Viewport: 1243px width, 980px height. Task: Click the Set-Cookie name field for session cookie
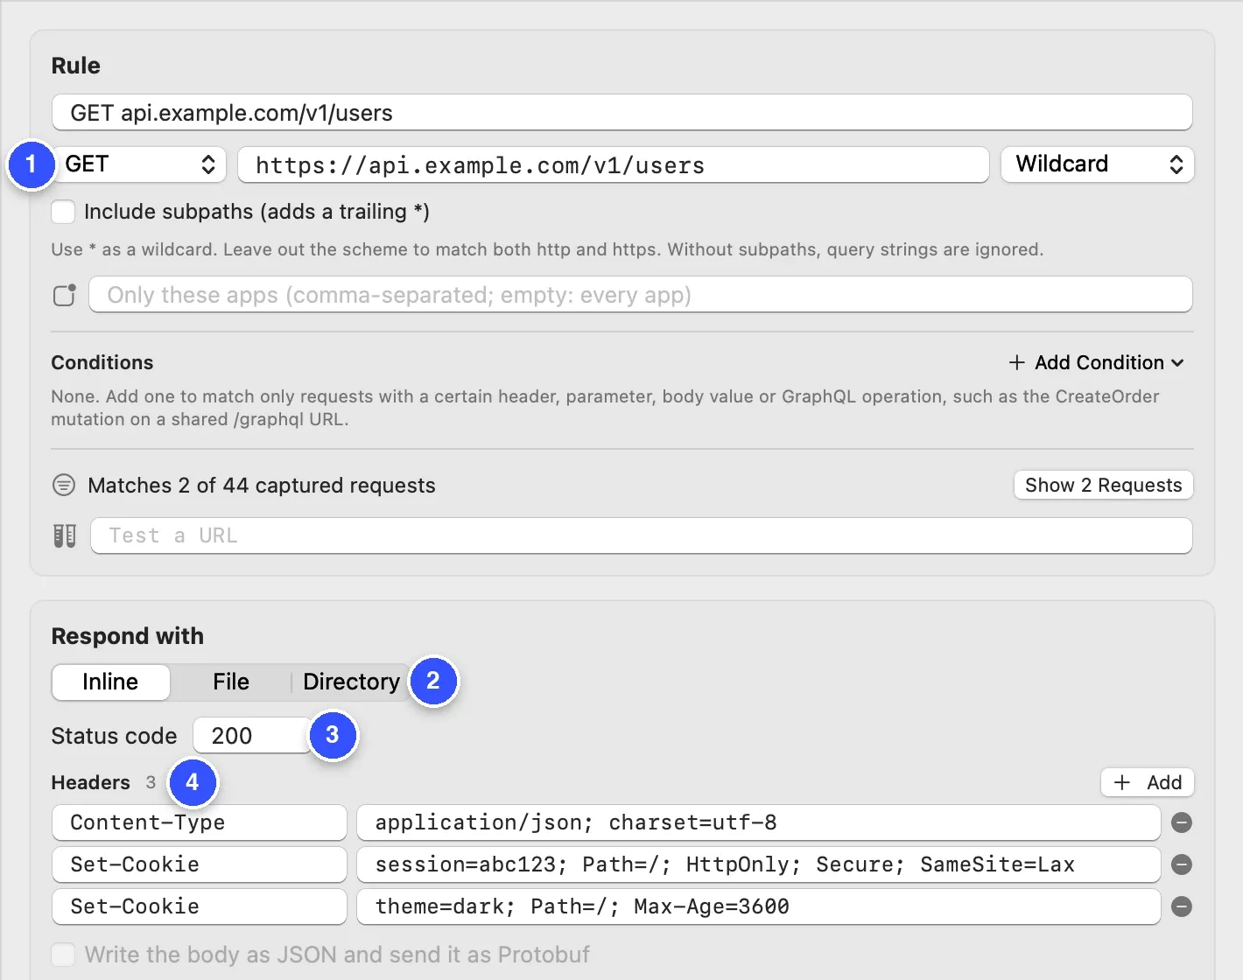tap(200, 864)
